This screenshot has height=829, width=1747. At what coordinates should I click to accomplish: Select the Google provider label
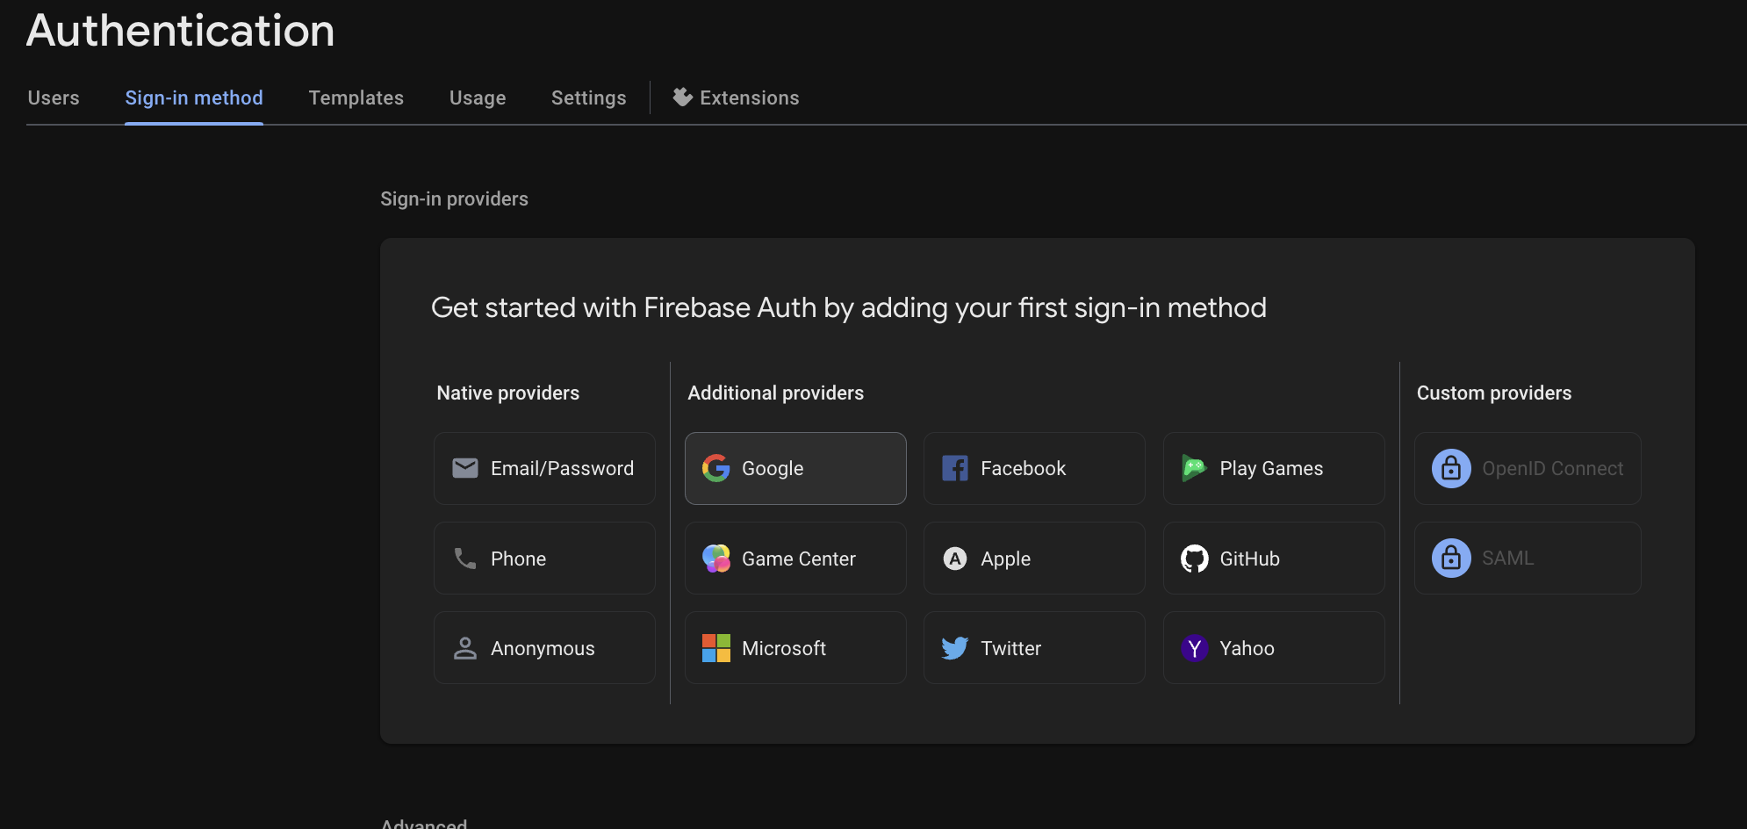point(773,468)
